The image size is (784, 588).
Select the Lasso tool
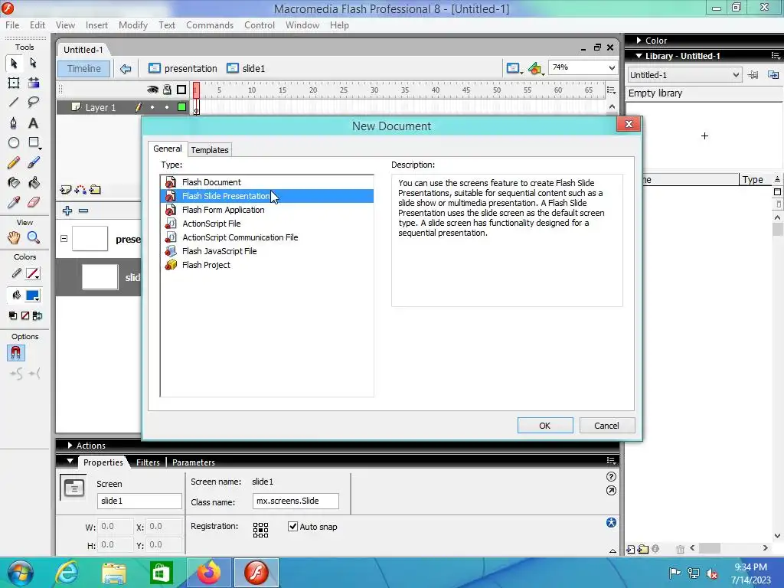coord(34,103)
